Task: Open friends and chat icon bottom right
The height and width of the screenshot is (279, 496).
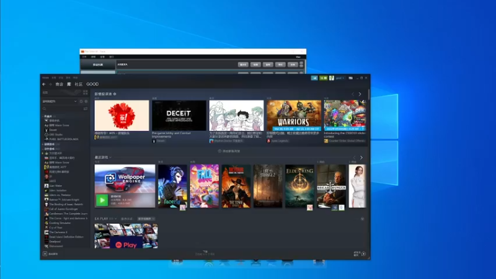Action: [x=363, y=254]
